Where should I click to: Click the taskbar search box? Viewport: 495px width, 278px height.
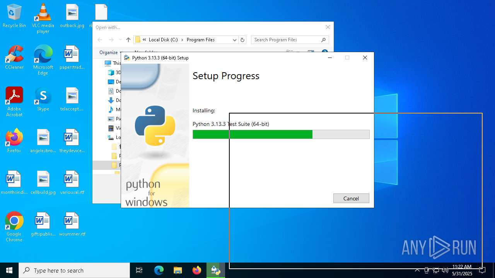coord(74,270)
